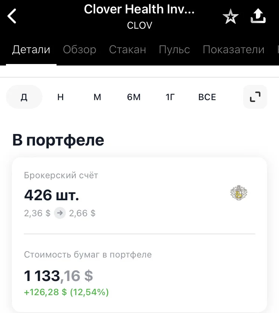Tap the price change arrow icon
279x313 pixels.
[x=60, y=213]
